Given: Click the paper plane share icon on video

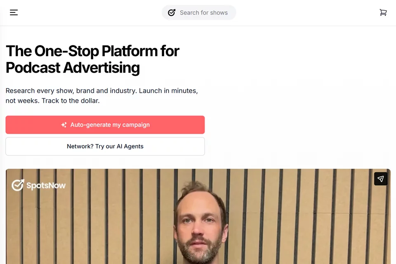Looking at the screenshot, I should click(381, 179).
